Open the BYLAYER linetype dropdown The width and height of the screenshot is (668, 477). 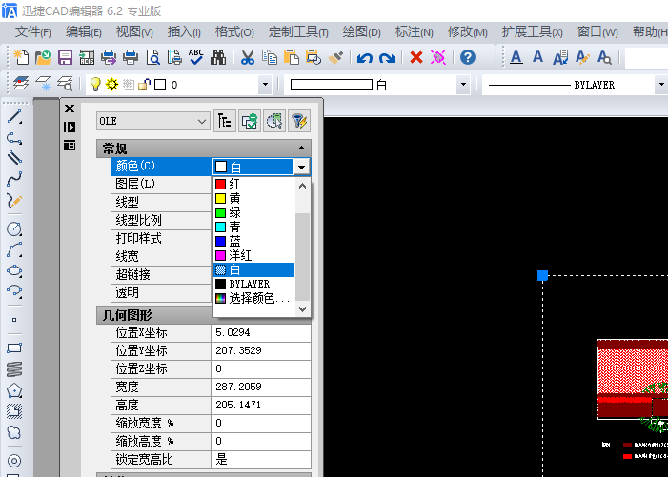[661, 85]
